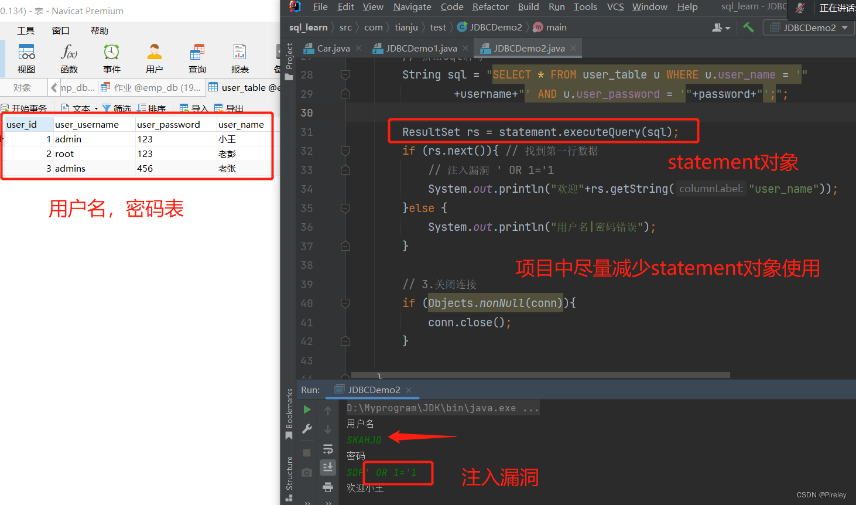Collapse fold marker at line 32 if statement
The height and width of the screenshot is (505, 856).
coord(345,151)
